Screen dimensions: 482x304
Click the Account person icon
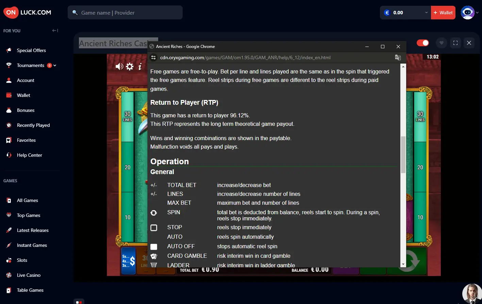pyautogui.click(x=9, y=80)
